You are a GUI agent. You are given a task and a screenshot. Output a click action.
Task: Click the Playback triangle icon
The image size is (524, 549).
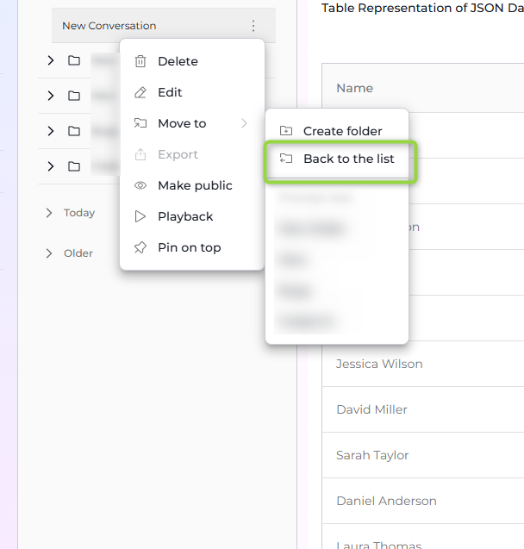click(x=140, y=216)
